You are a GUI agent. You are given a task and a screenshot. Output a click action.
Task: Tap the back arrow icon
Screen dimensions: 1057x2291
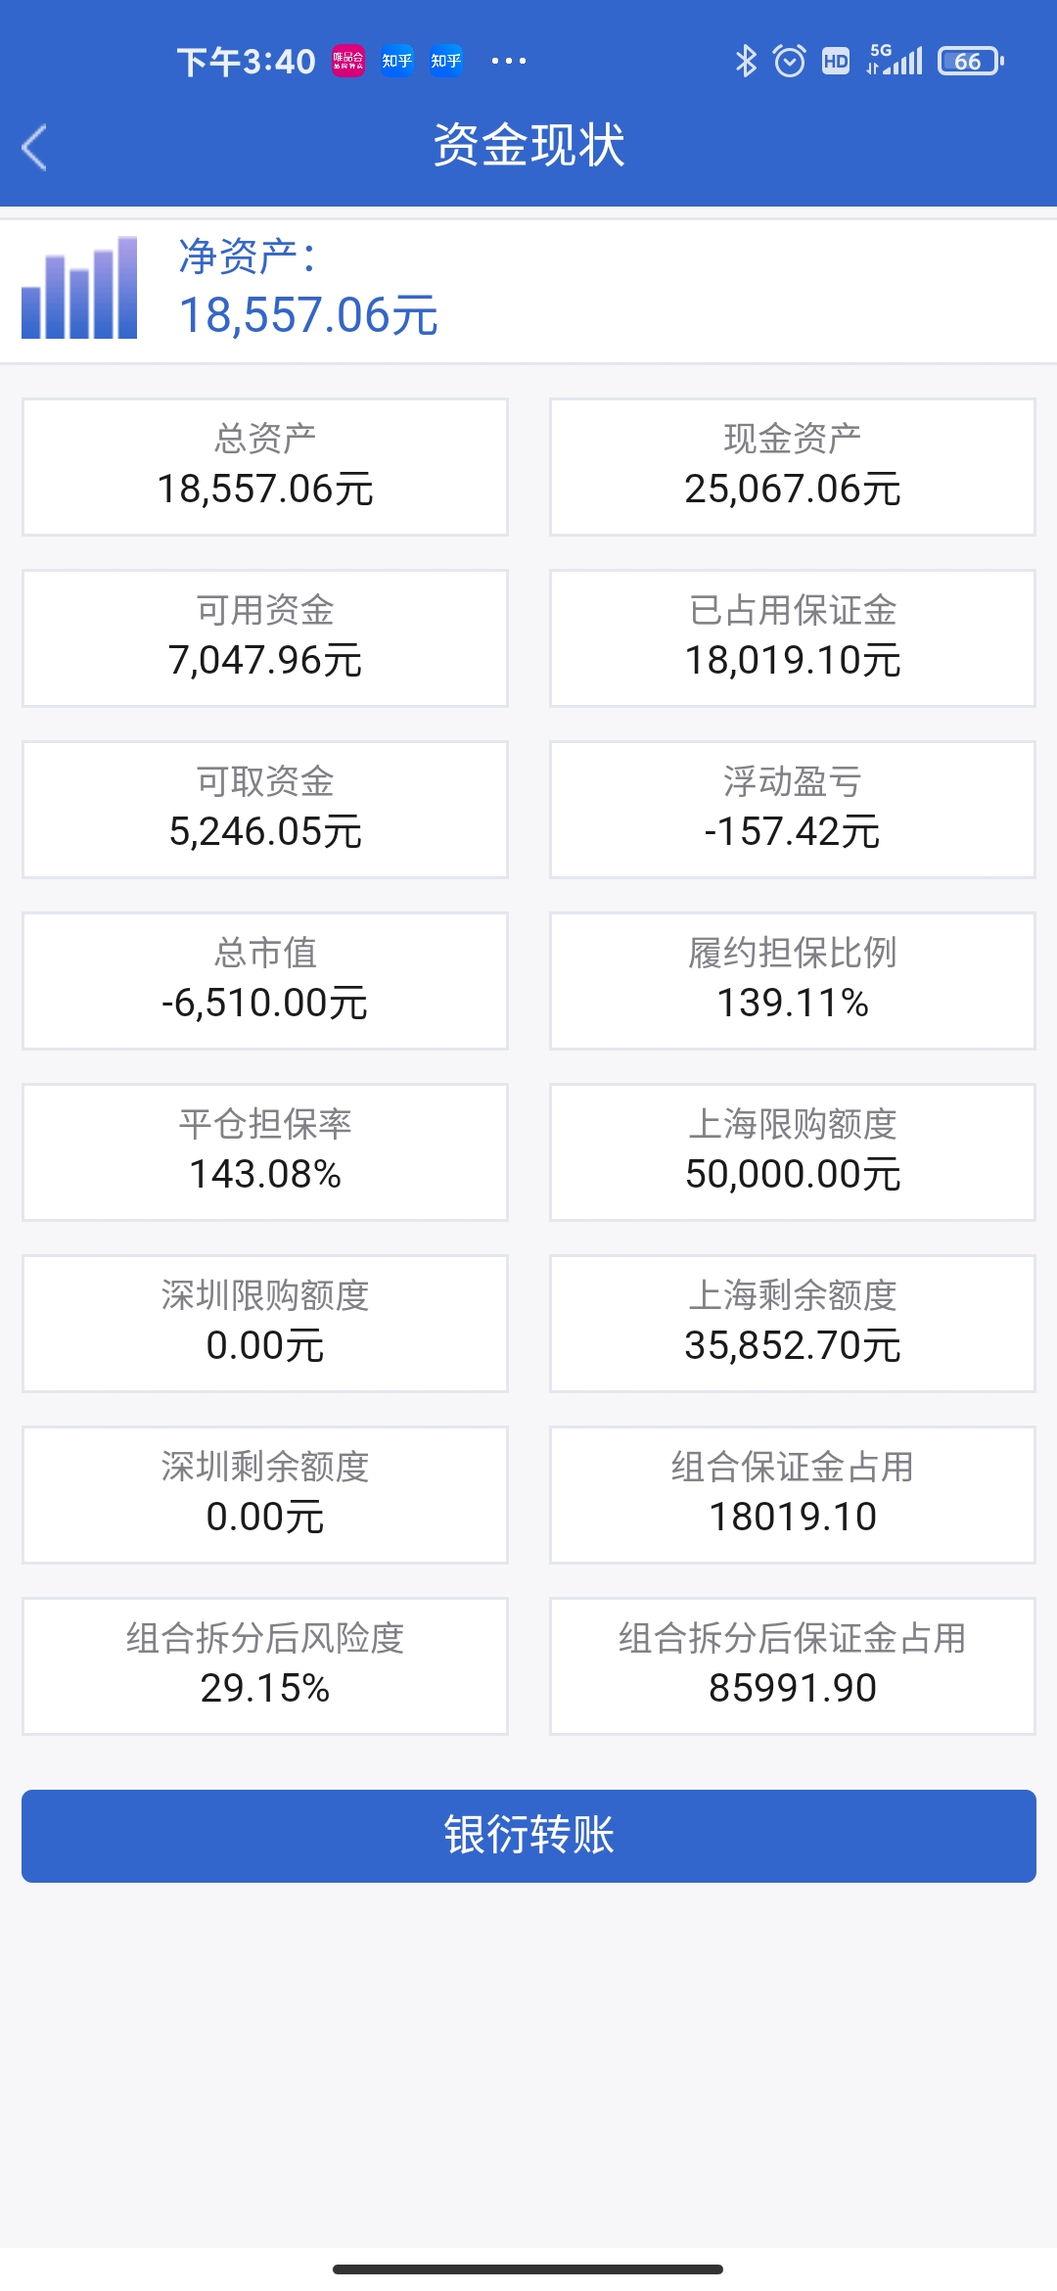35,148
